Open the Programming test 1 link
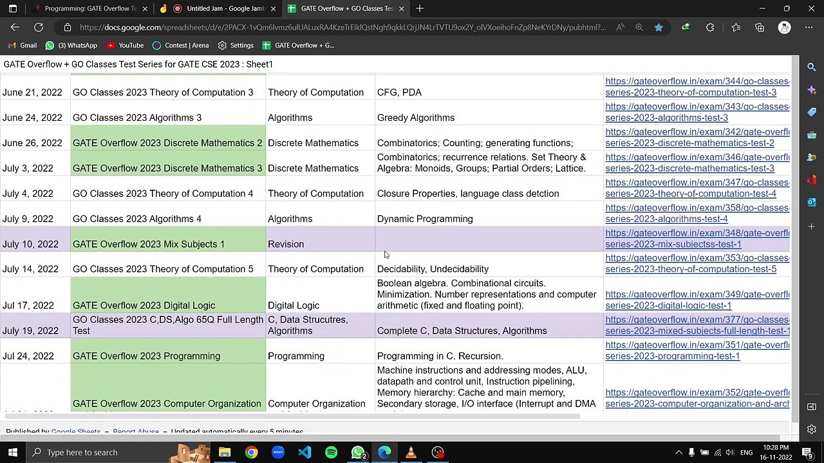 coord(697,350)
